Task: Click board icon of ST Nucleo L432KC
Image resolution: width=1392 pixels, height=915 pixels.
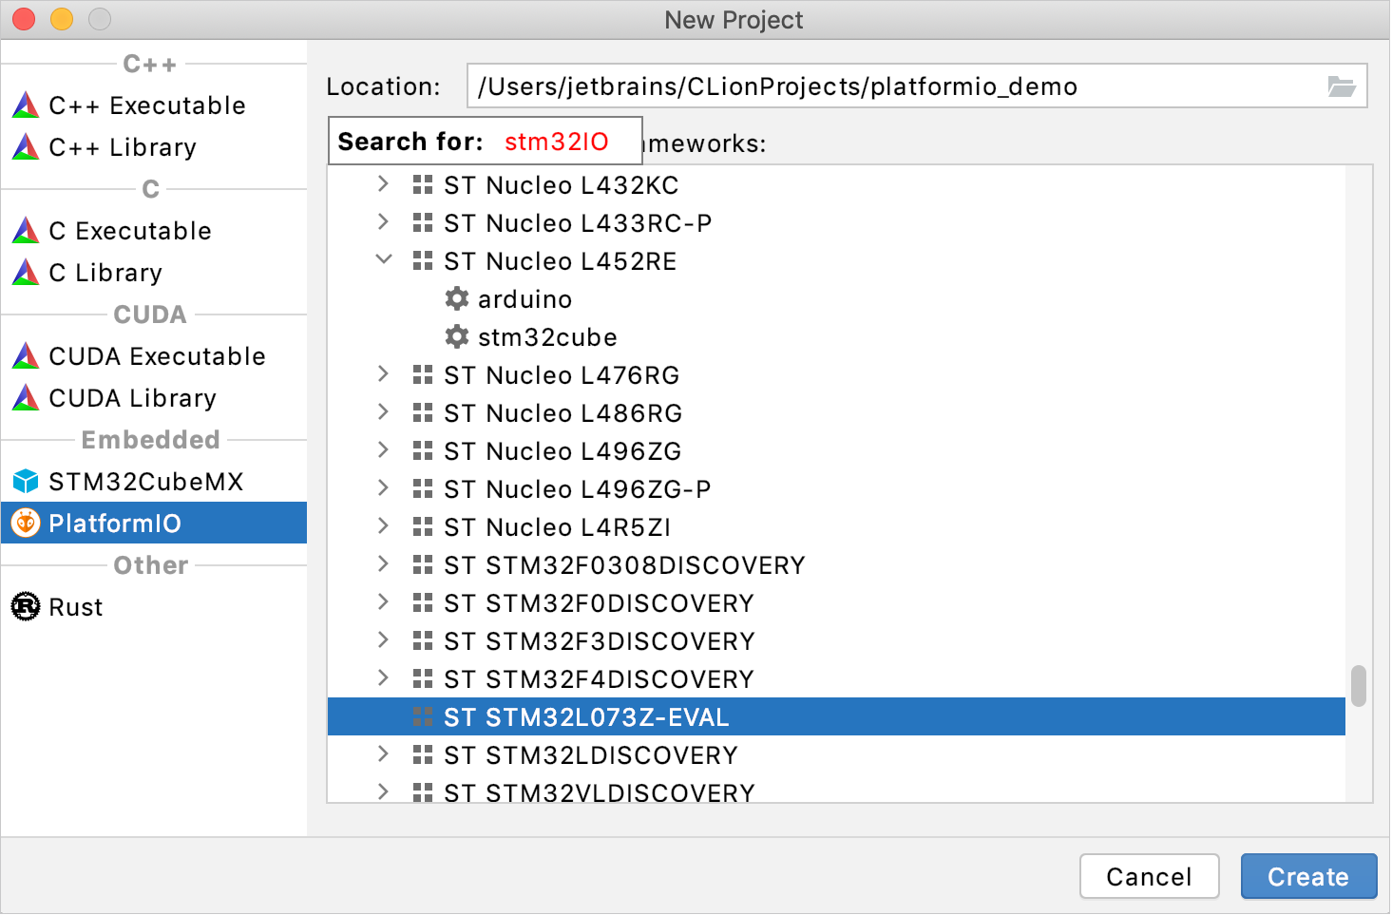Action: [423, 184]
